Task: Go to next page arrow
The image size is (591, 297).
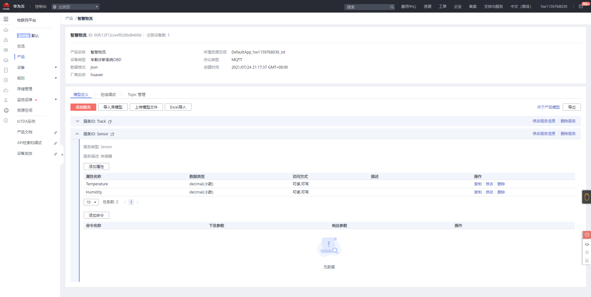Action: coord(137,202)
